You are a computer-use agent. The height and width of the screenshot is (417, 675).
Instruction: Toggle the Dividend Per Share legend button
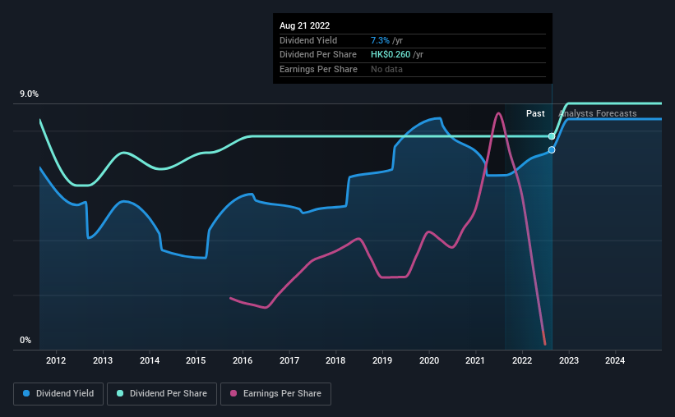click(162, 394)
